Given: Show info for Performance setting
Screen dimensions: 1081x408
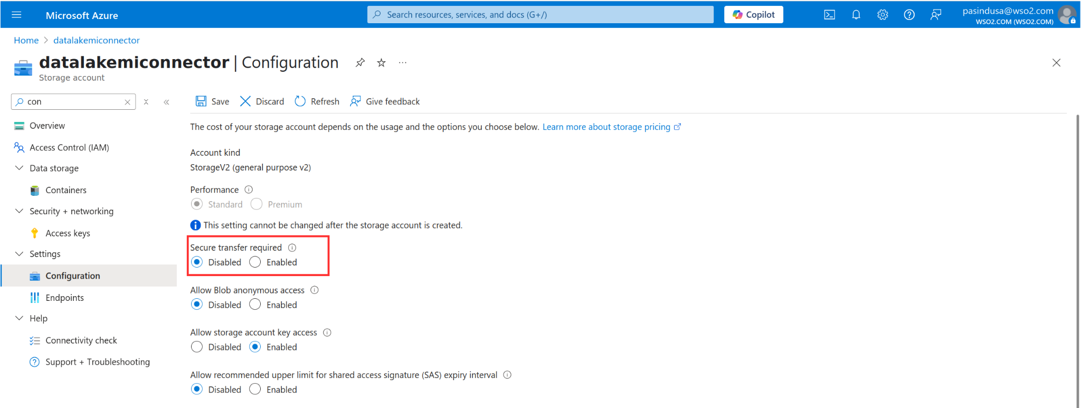Looking at the screenshot, I should coord(249,189).
